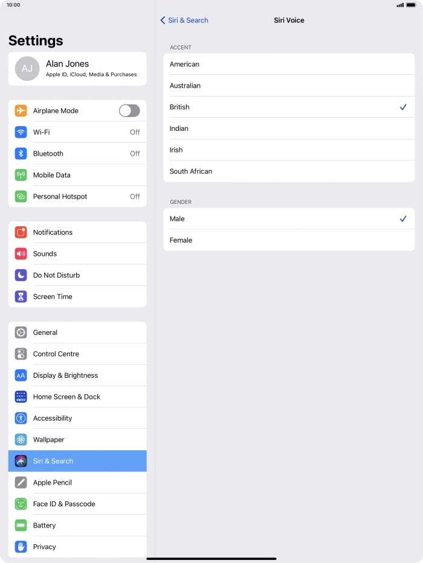Screen dimensions: 423x563
Task: Tap the Accessibility icon
Action: coord(21,418)
